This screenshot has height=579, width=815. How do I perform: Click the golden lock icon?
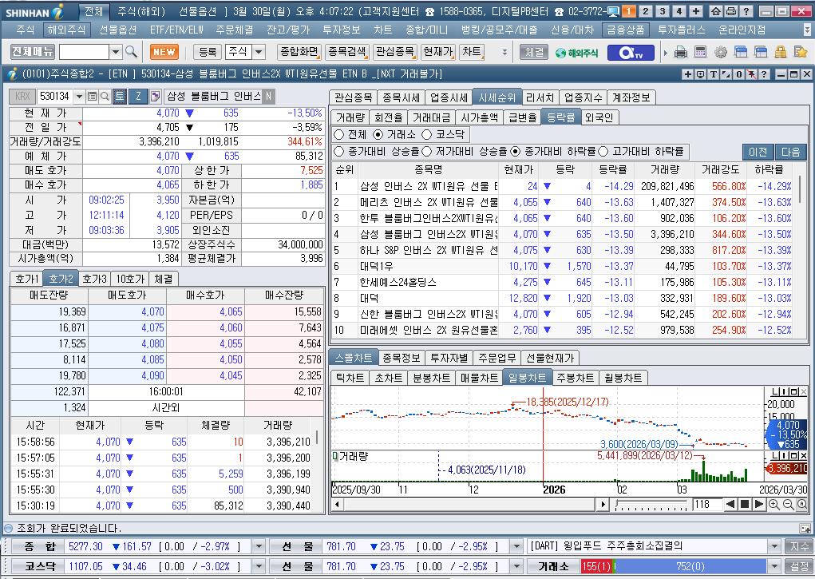(x=780, y=52)
